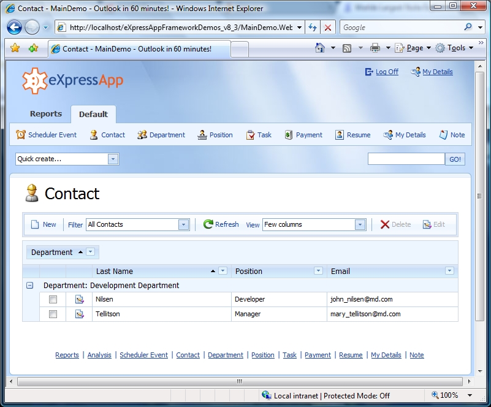Click the New contact toolbar button
The height and width of the screenshot is (407, 491).
[x=44, y=224]
